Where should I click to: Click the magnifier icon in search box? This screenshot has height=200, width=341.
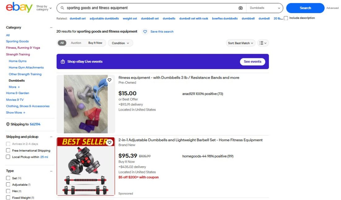tap(62, 8)
